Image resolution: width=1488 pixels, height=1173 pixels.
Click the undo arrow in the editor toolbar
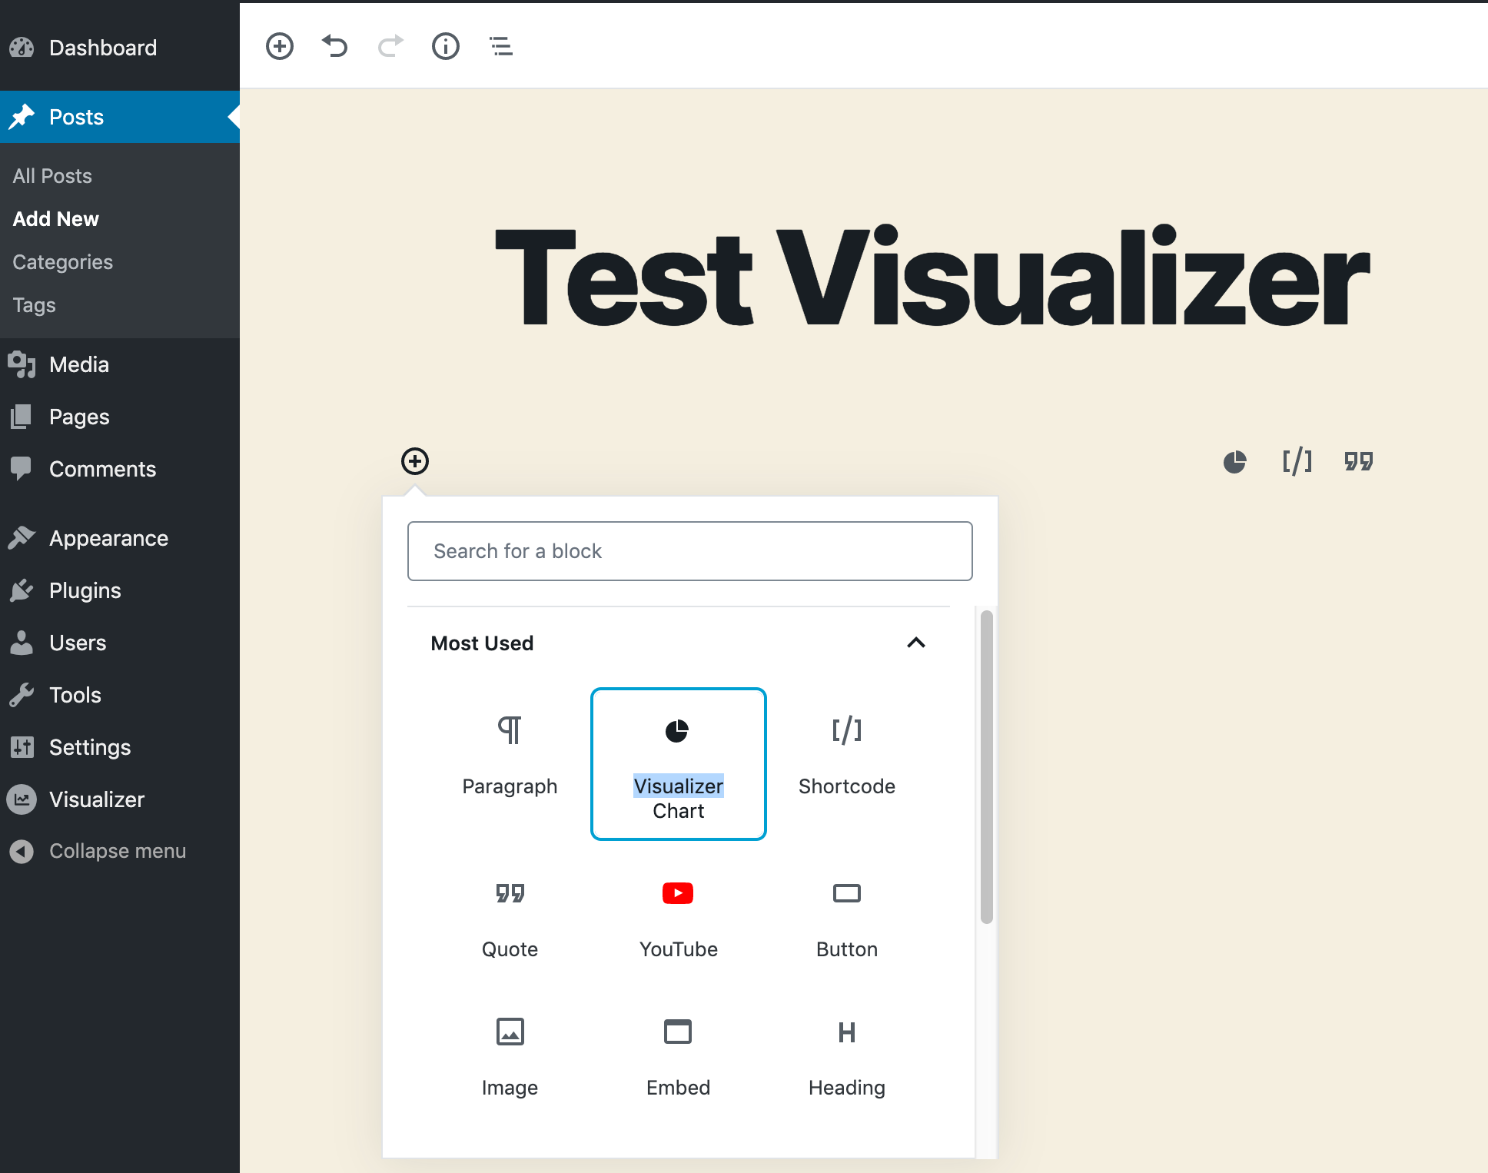[334, 46]
